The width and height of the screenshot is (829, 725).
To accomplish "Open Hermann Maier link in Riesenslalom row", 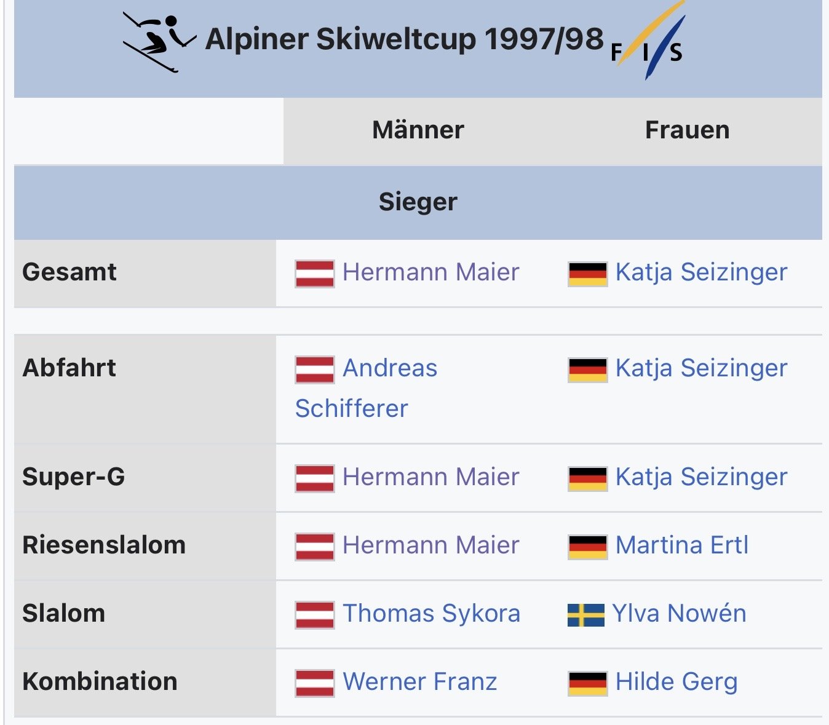I will tap(430, 545).
